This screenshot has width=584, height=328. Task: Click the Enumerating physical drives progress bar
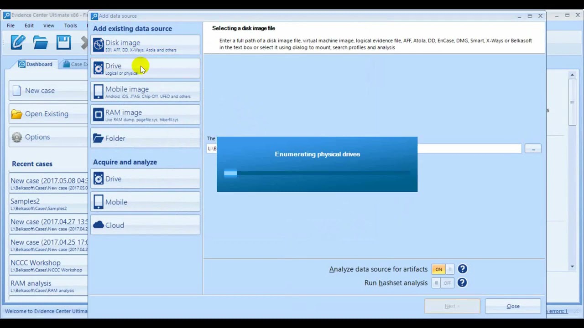(x=317, y=173)
